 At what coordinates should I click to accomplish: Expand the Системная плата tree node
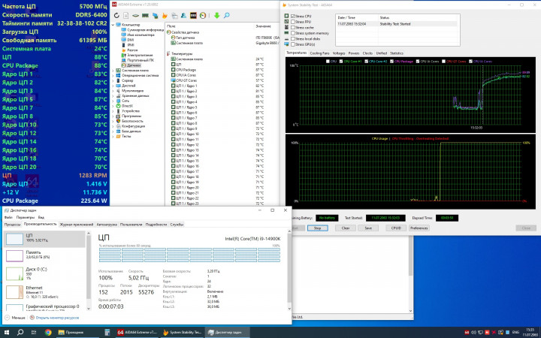[113, 71]
